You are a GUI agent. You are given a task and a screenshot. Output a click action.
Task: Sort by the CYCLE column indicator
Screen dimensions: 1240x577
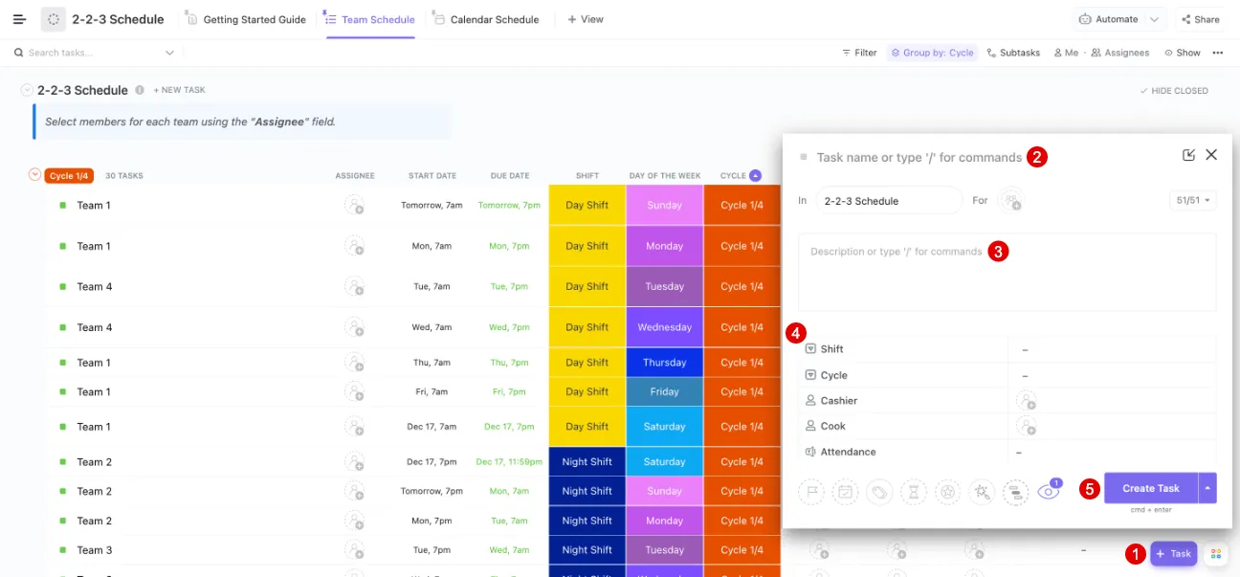tap(755, 175)
